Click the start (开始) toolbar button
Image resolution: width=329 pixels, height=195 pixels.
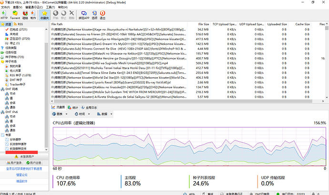(x=55, y=15)
